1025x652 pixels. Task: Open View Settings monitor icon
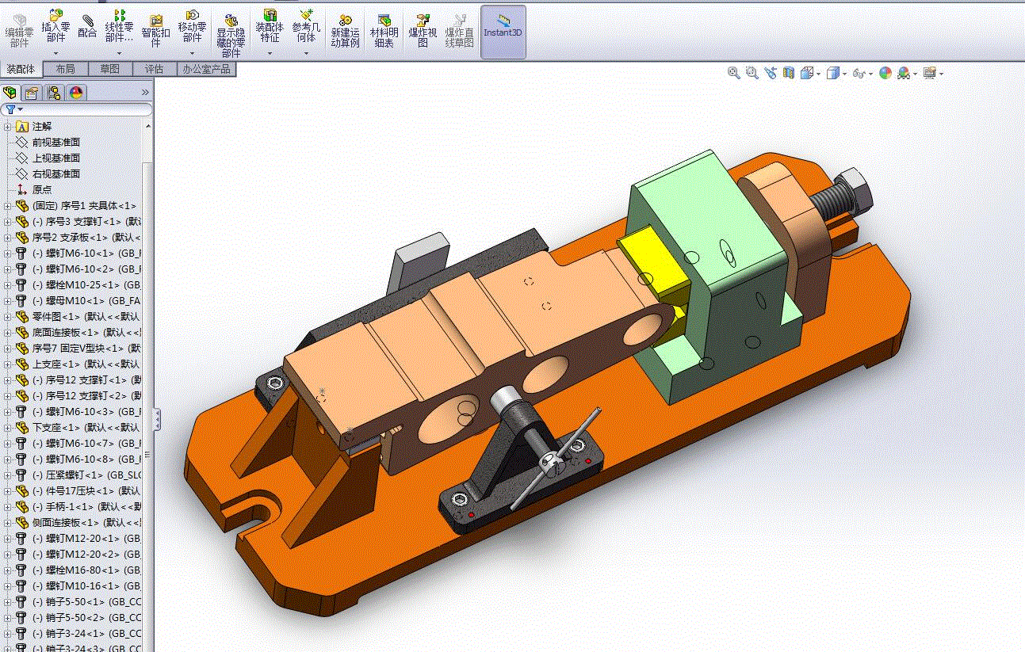(930, 73)
